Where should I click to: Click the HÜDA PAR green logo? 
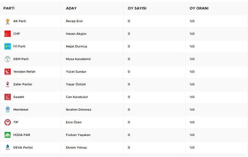(x=8, y=135)
